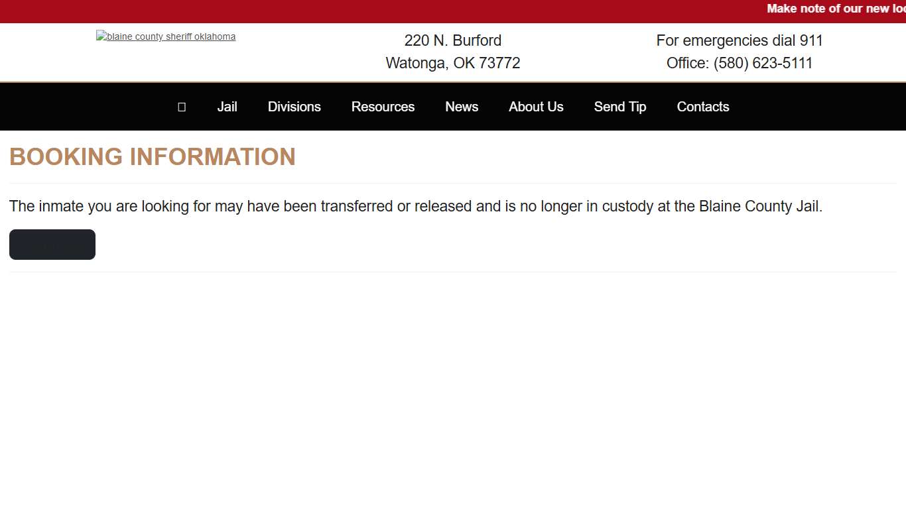This screenshot has width=906, height=509.
Task: Click the inmate transferred or released message
Action: coord(416,206)
